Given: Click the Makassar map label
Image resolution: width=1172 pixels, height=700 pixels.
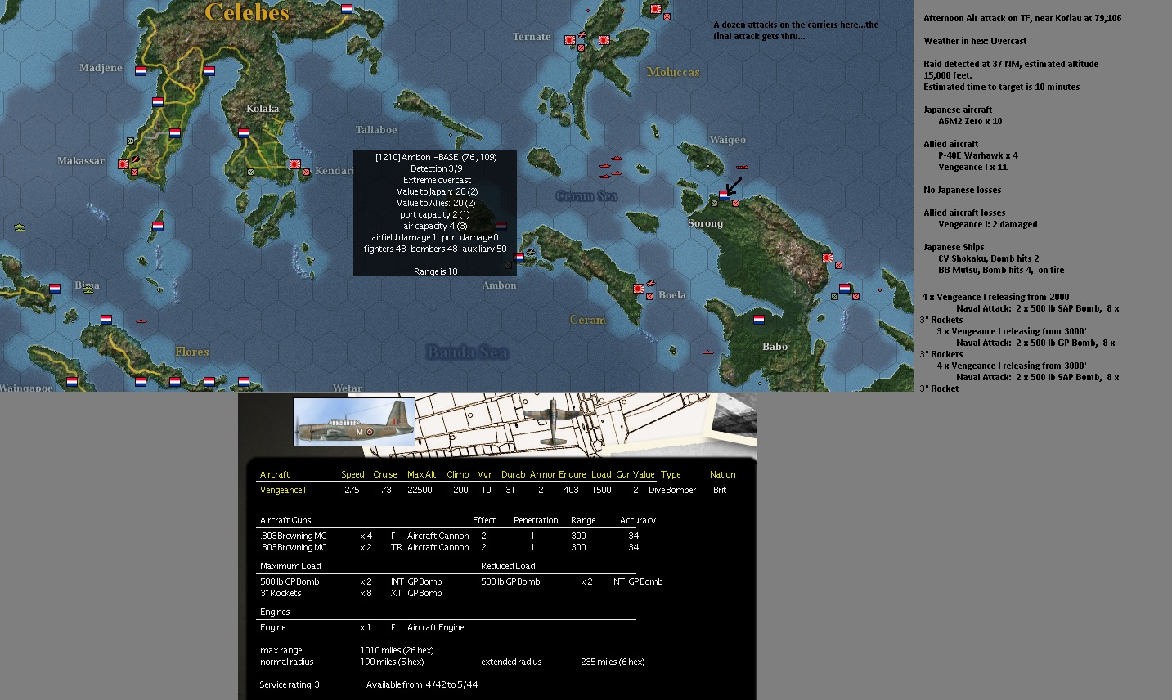Looking at the screenshot, I should click(x=81, y=161).
